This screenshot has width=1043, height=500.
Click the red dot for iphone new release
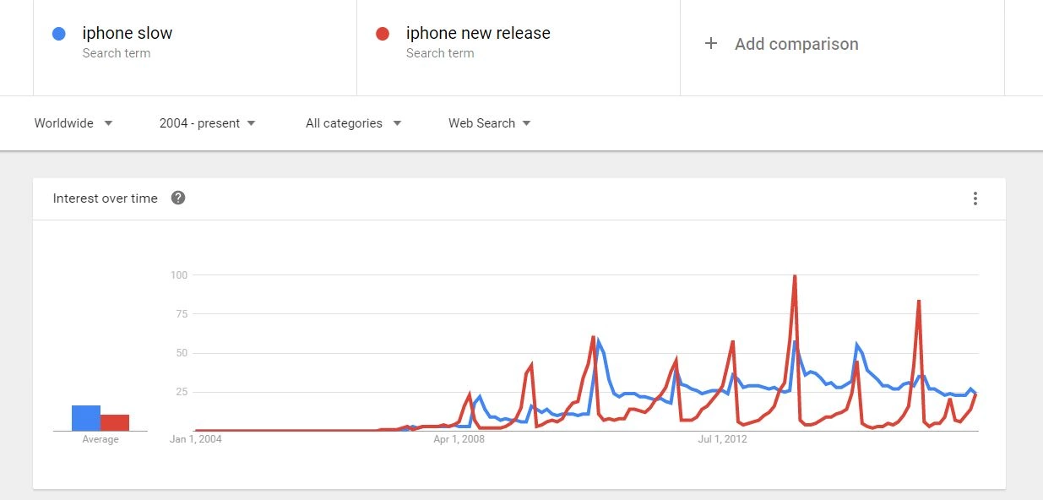point(383,34)
